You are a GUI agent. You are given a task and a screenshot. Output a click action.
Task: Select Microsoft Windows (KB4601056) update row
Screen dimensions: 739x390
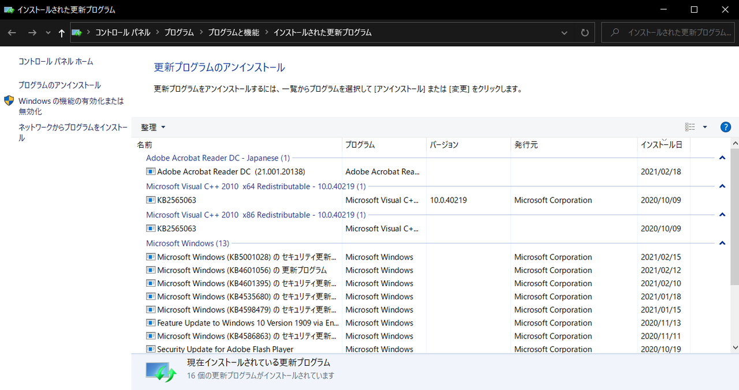pyautogui.click(x=419, y=270)
